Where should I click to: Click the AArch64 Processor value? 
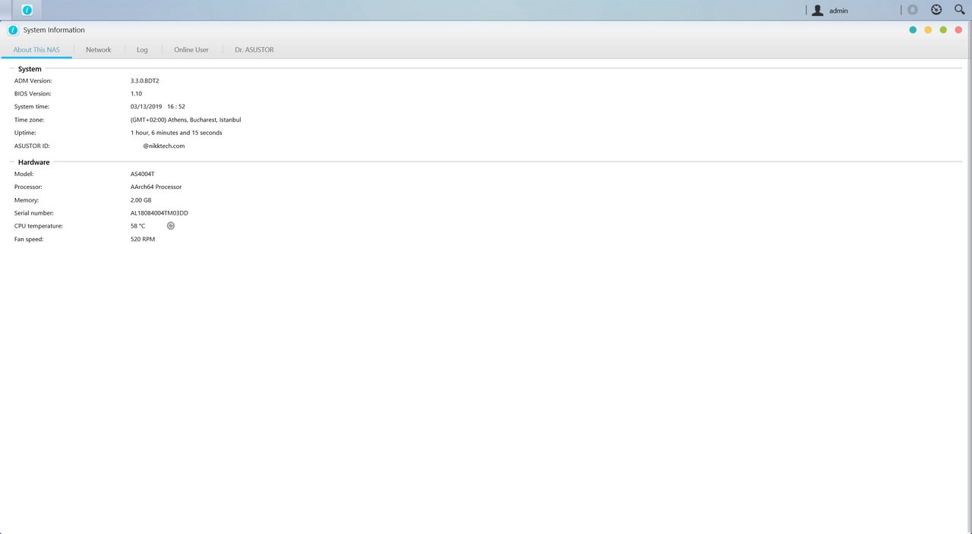pyautogui.click(x=156, y=187)
